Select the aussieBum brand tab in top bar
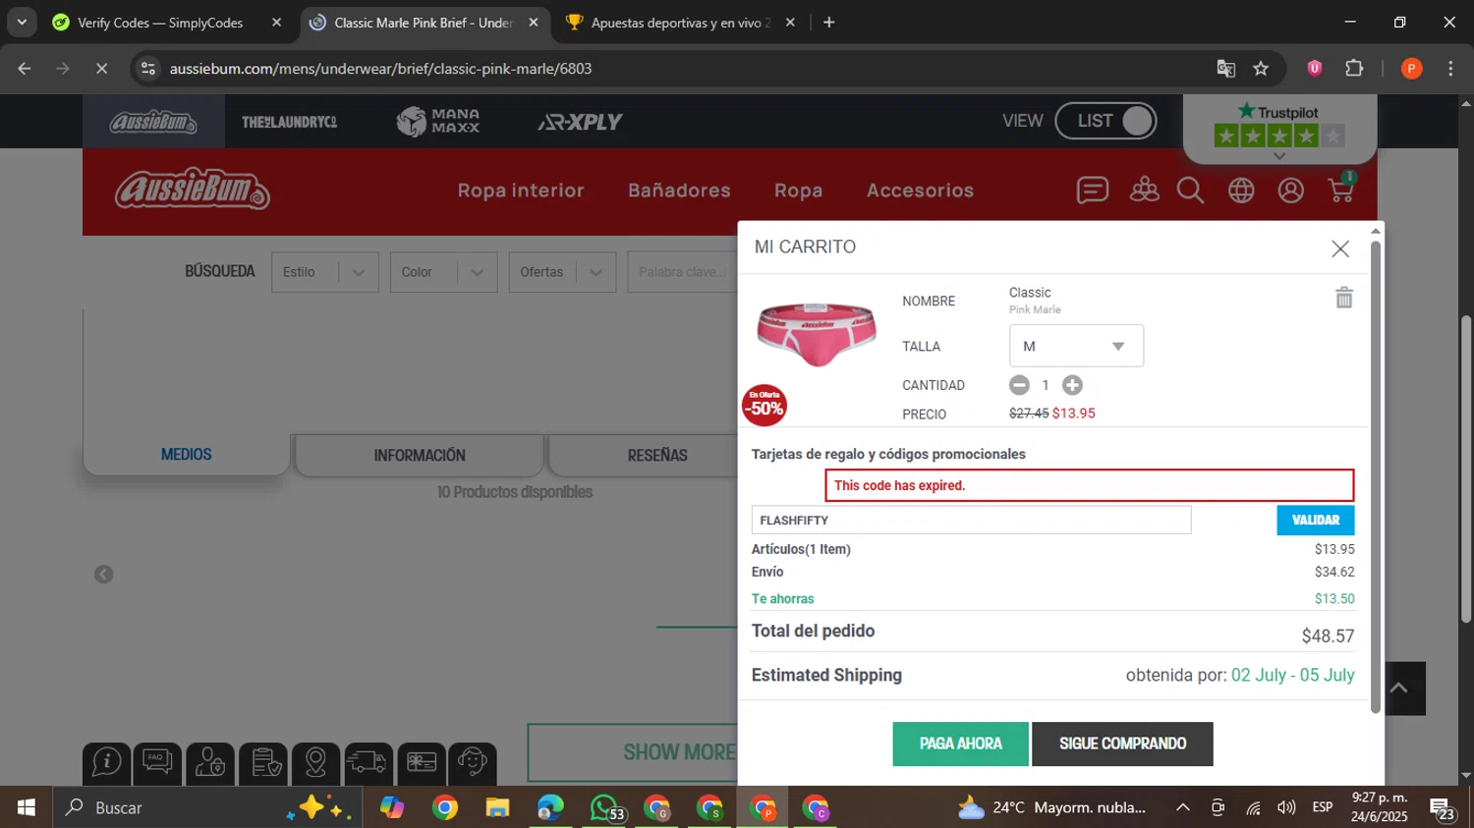The width and height of the screenshot is (1474, 828). click(153, 122)
